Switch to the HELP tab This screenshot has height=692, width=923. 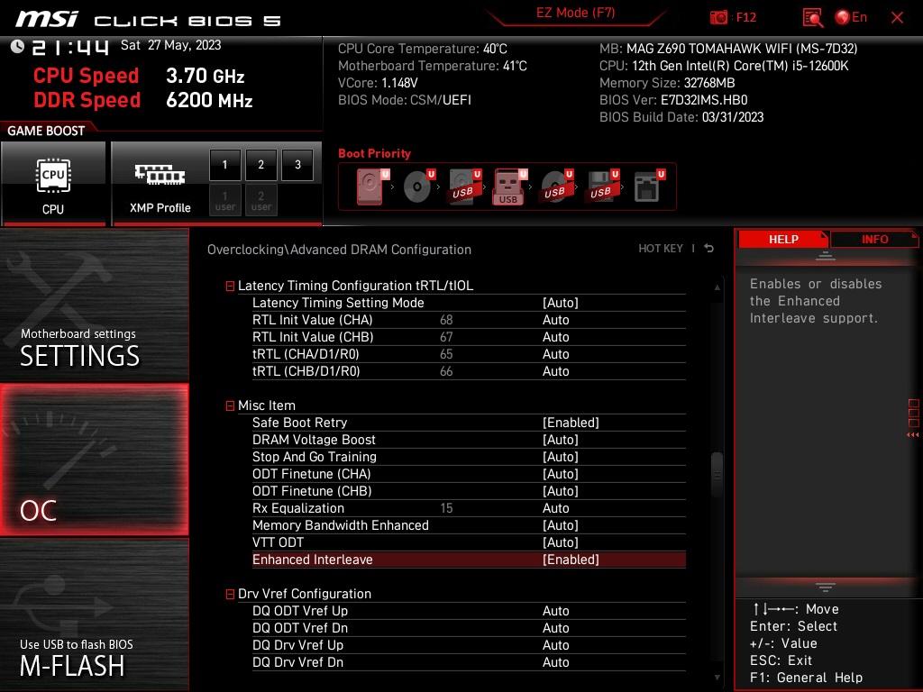point(783,240)
